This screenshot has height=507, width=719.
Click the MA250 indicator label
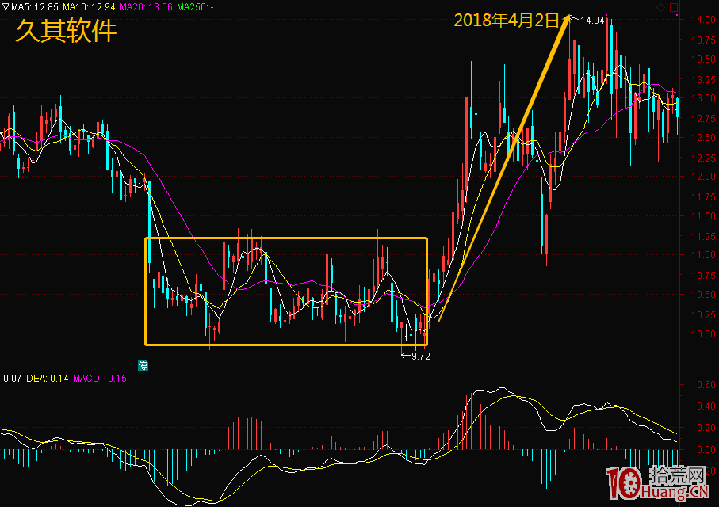tap(195, 7)
